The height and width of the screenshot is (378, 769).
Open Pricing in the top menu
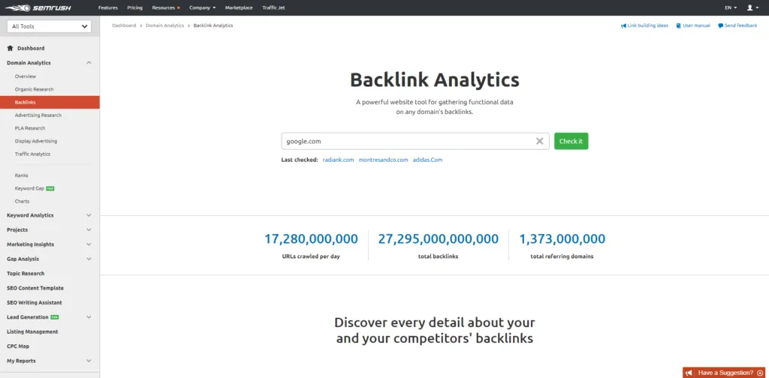point(134,7)
